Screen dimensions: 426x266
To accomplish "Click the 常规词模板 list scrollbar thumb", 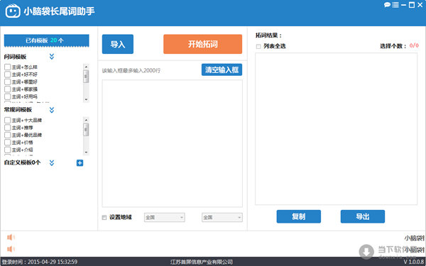I will 86,130.
